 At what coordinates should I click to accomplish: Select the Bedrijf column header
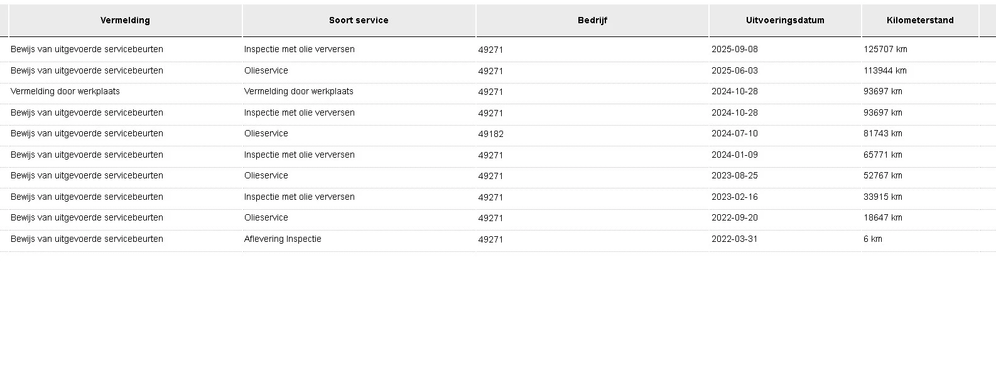coord(592,20)
